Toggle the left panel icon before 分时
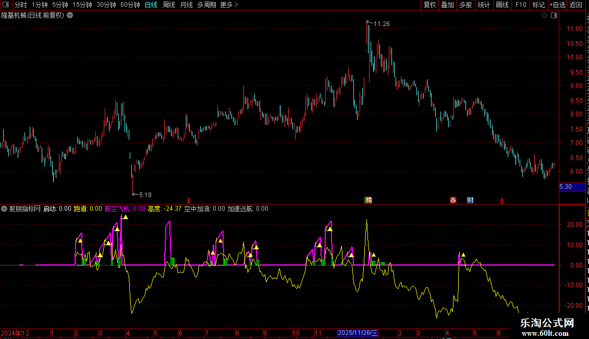The width and height of the screenshot is (589, 339). 6,5
